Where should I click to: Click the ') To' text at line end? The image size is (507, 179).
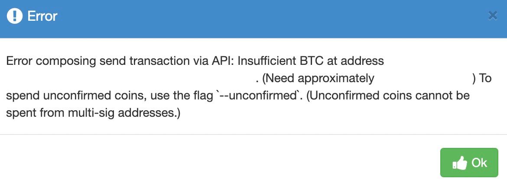(482, 78)
